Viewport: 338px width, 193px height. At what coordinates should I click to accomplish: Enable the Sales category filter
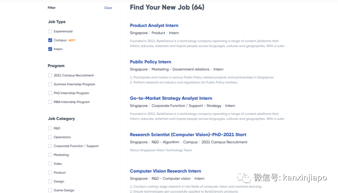pos(50,164)
